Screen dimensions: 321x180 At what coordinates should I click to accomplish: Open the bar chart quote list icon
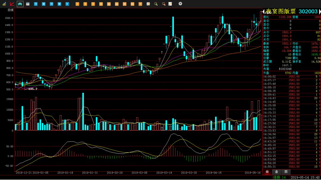point(4,4)
